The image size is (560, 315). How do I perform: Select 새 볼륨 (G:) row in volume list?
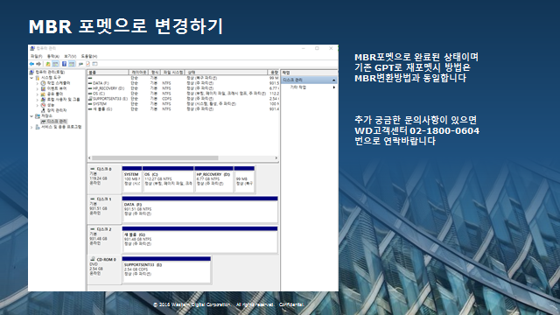[183, 108]
